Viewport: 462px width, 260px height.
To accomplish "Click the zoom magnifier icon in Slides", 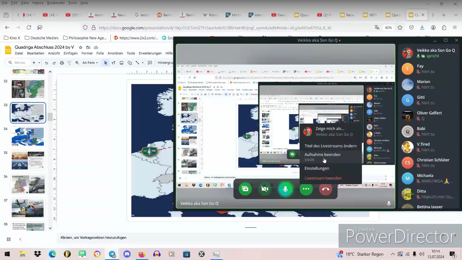I will pyautogui.click(x=77, y=63).
